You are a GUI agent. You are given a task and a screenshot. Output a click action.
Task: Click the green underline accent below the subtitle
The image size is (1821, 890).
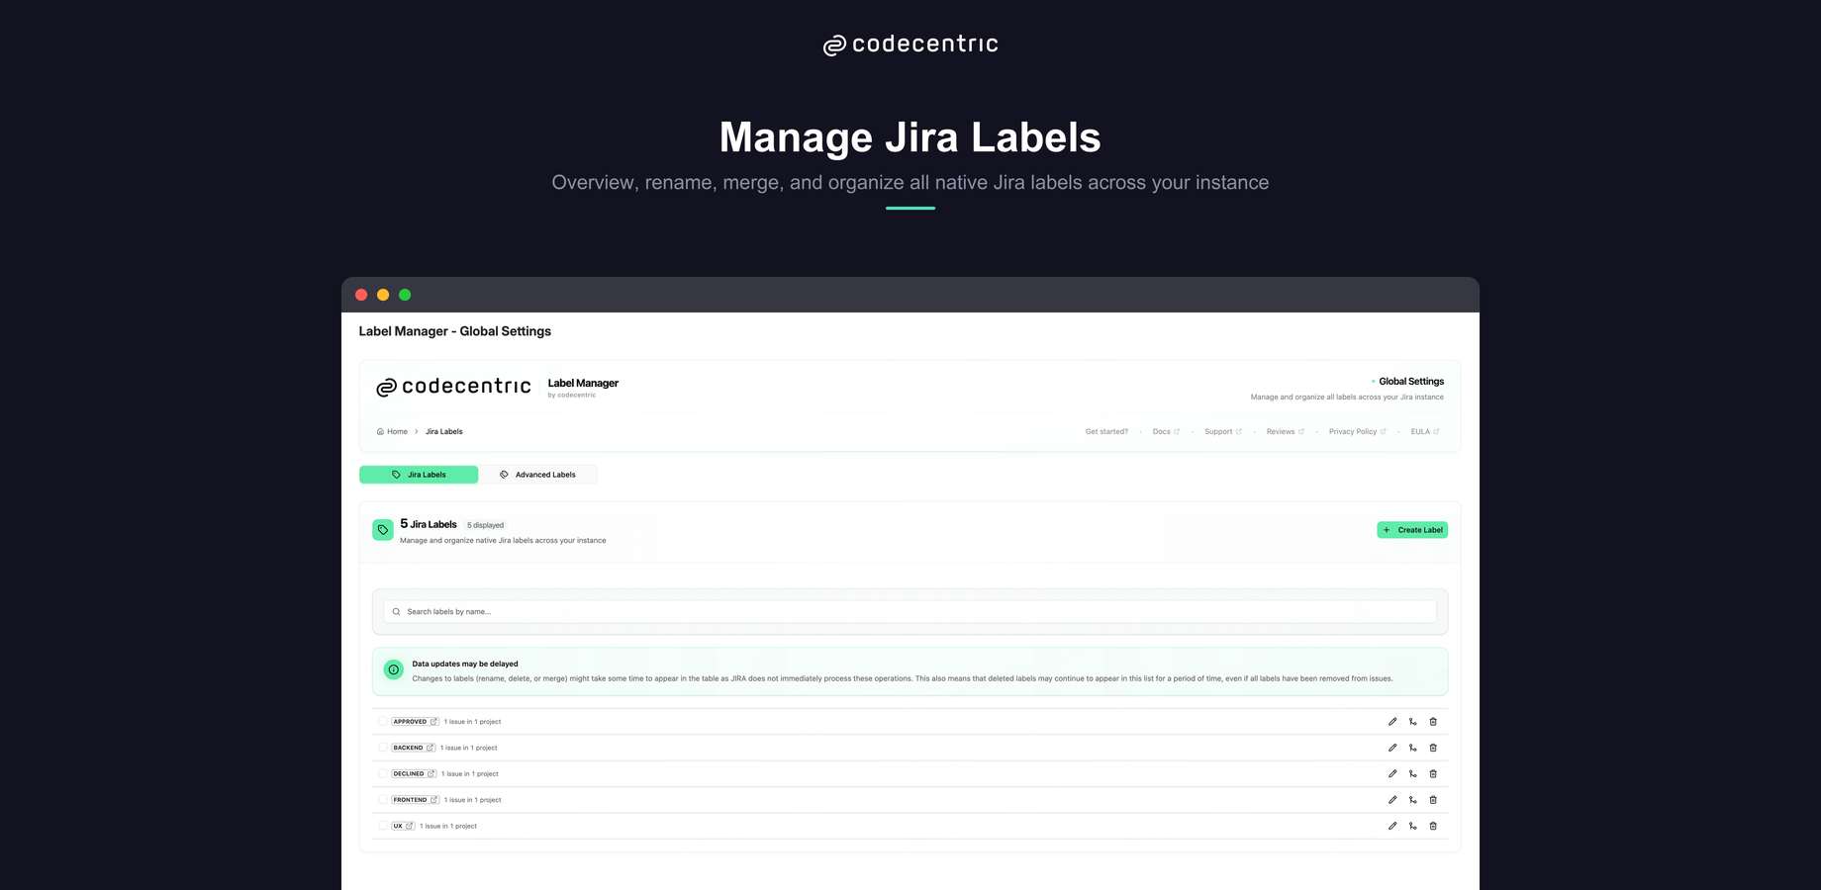point(910,208)
